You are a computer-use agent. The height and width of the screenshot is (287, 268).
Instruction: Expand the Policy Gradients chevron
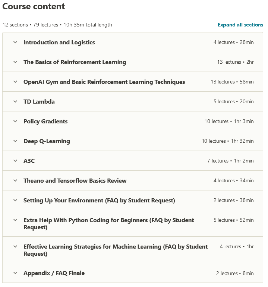click(x=15, y=122)
